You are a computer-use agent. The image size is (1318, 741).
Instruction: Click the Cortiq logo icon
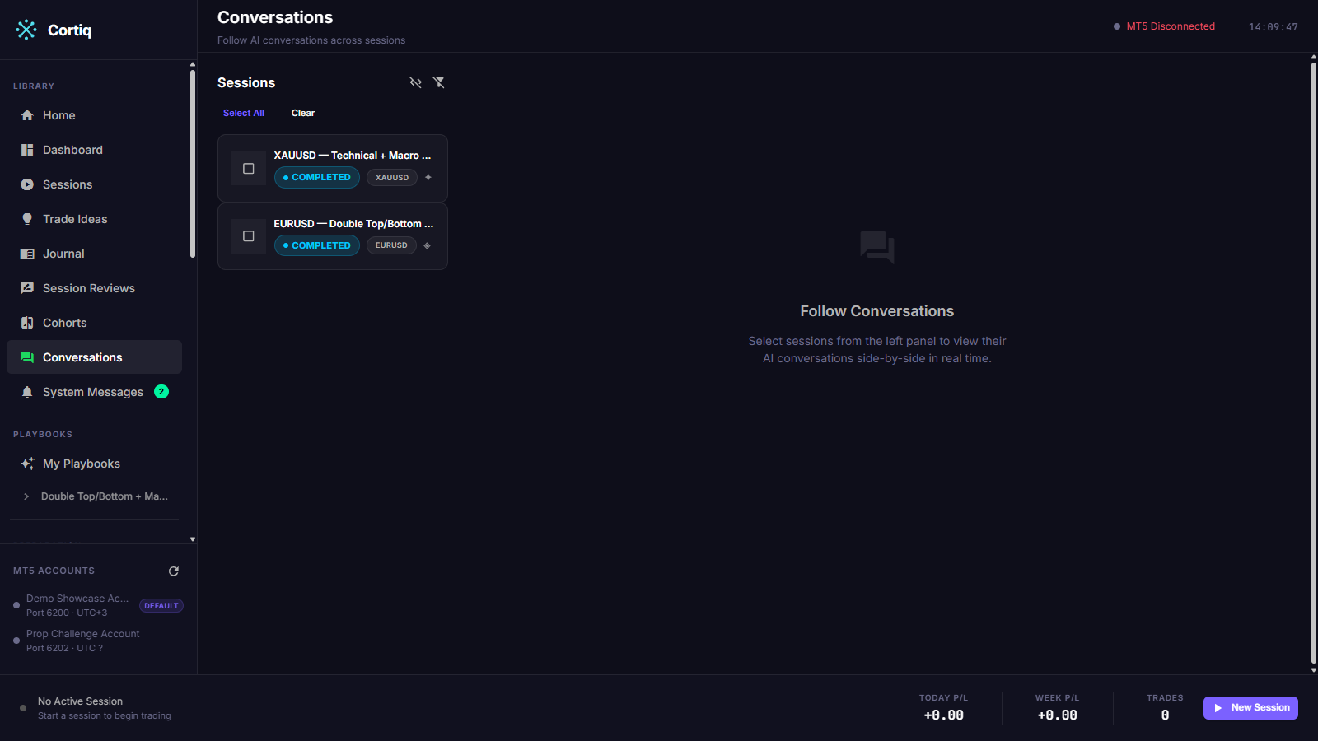[x=26, y=30]
